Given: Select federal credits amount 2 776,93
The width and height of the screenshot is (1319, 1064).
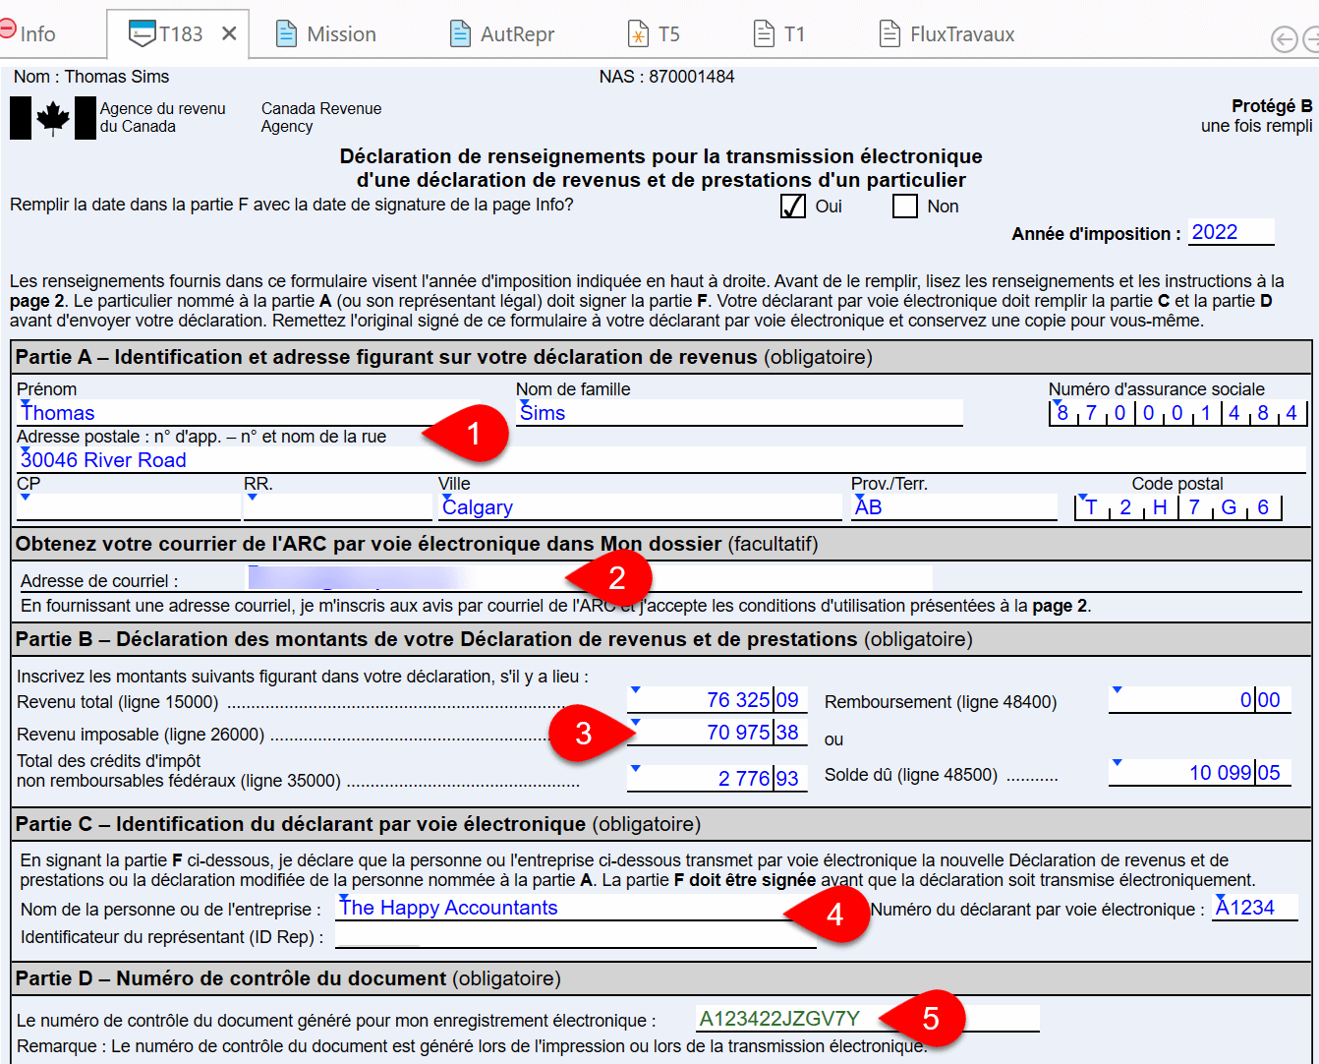Looking at the screenshot, I should coord(717,778).
